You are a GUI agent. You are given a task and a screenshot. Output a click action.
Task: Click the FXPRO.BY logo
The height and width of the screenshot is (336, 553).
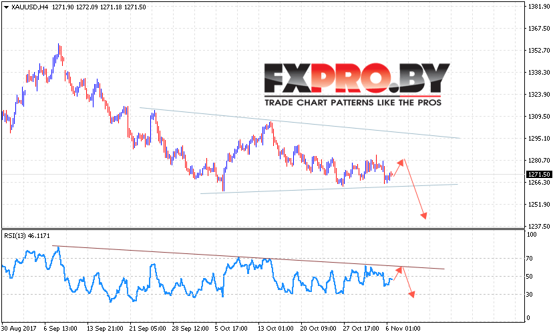[357, 79]
